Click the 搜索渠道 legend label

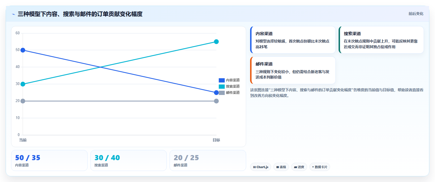pos(233,86)
